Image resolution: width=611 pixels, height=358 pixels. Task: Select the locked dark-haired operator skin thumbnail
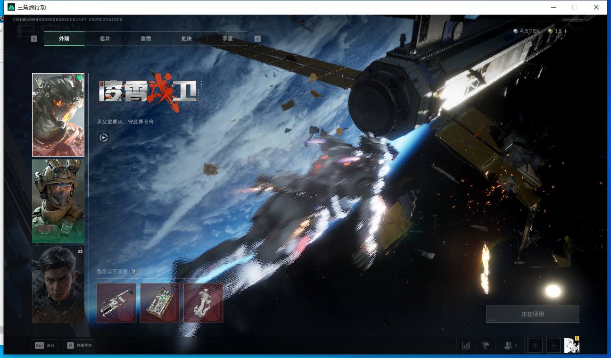click(58, 284)
